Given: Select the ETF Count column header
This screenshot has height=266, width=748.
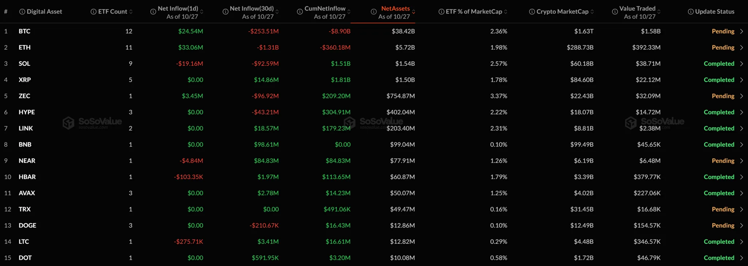Looking at the screenshot, I should [x=112, y=12].
